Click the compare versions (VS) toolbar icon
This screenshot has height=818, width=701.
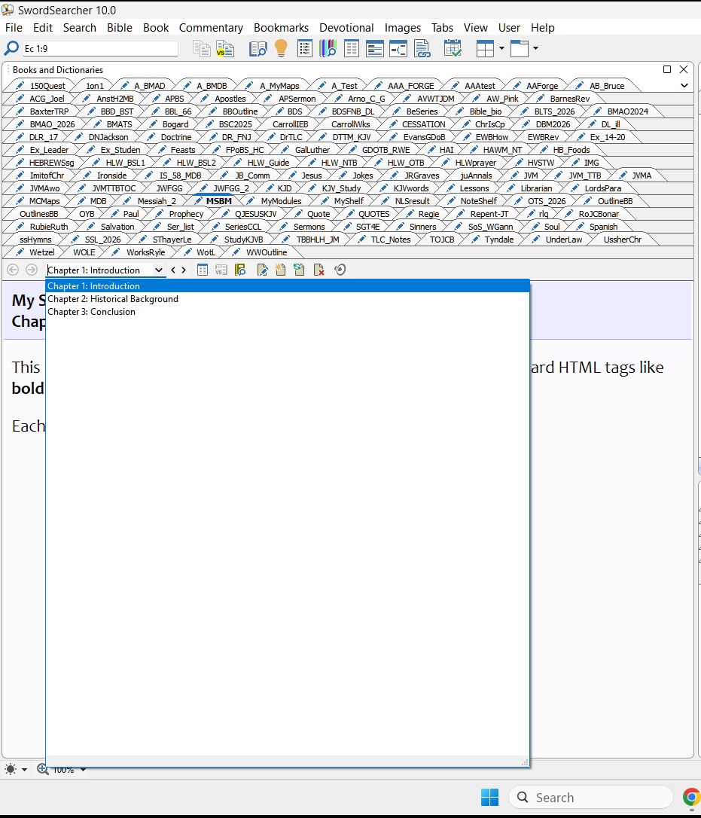click(x=225, y=48)
